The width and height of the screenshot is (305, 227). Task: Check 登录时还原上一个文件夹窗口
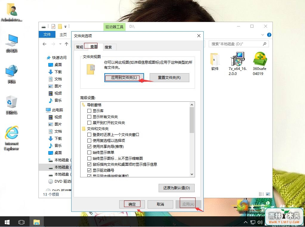[x=89, y=134]
